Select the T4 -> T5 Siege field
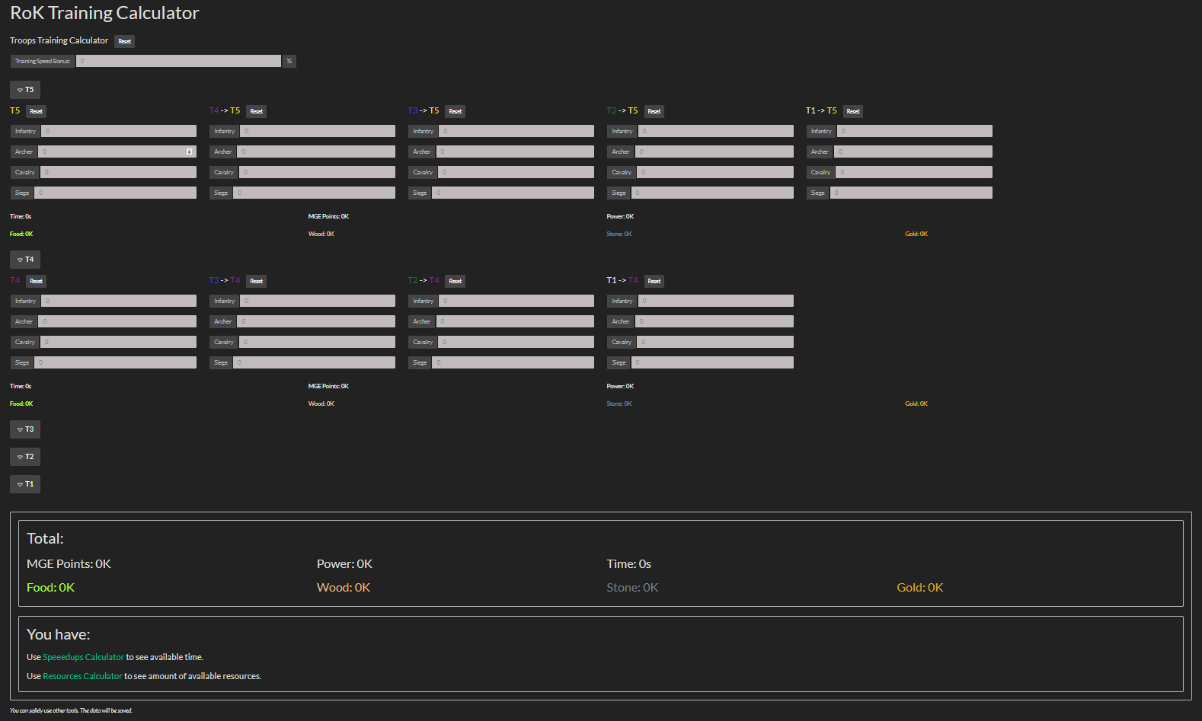1202x721 pixels. (x=314, y=193)
